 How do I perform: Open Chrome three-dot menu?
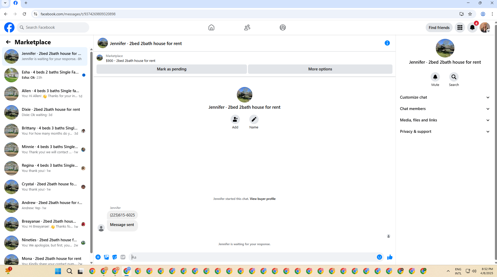tap(492, 14)
